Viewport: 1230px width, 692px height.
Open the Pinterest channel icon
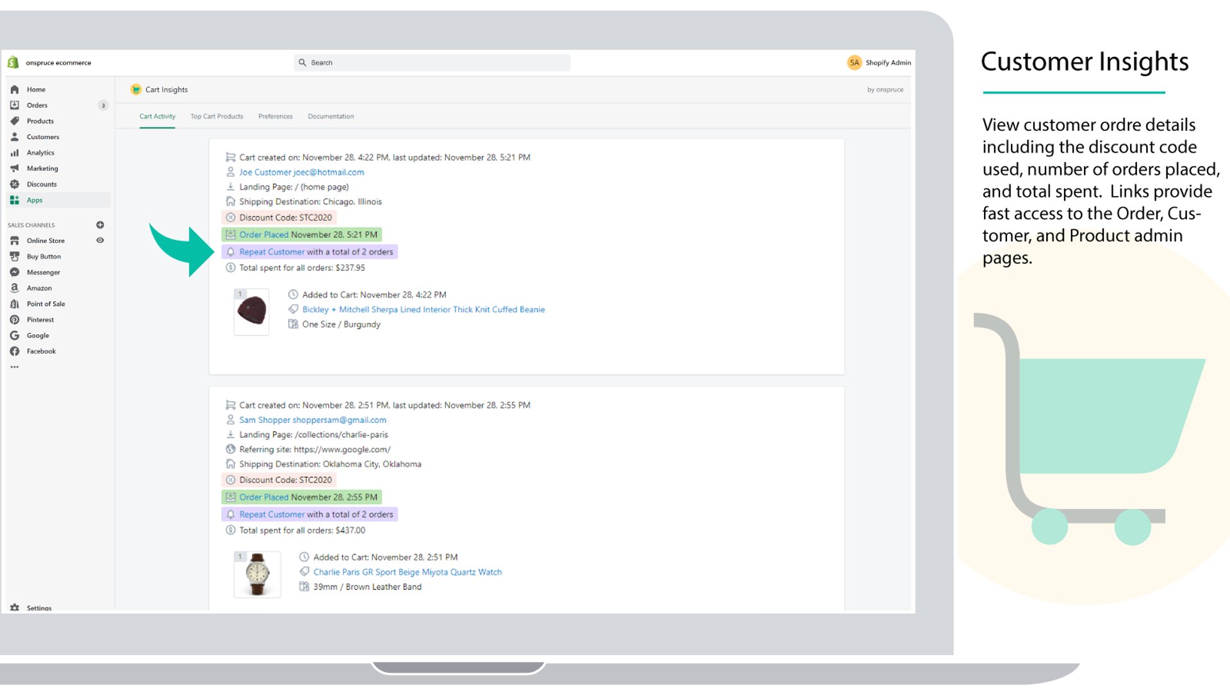[x=15, y=320]
